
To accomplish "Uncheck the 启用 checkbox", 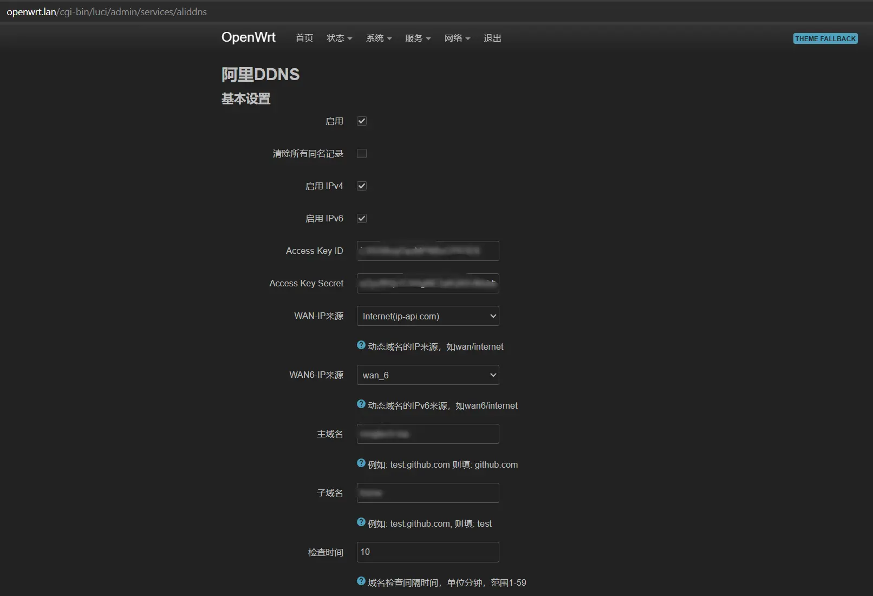I will pos(362,121).
